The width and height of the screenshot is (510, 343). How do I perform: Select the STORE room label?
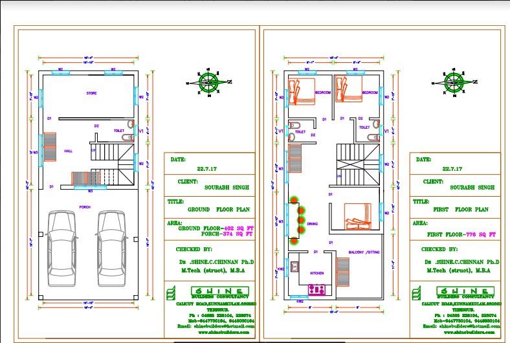pyautogui.click(x=91, y=93)
